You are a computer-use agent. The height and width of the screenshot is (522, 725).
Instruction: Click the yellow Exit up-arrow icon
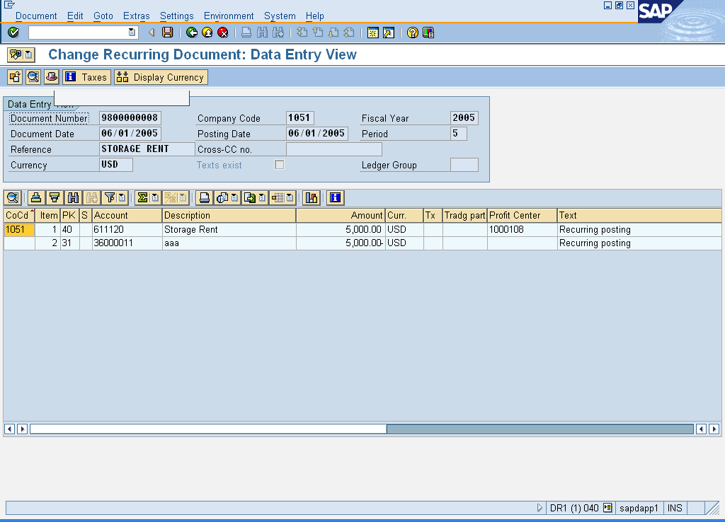coord(207,33)
